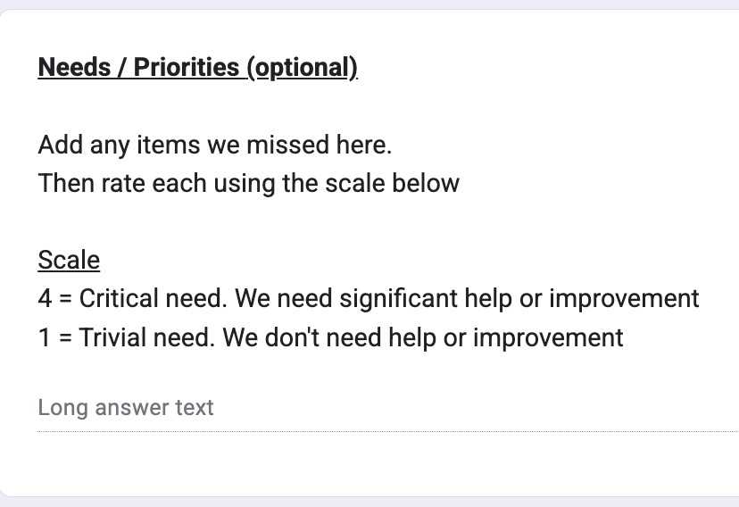Click the number "4" starting the scale

click(45, 298)
